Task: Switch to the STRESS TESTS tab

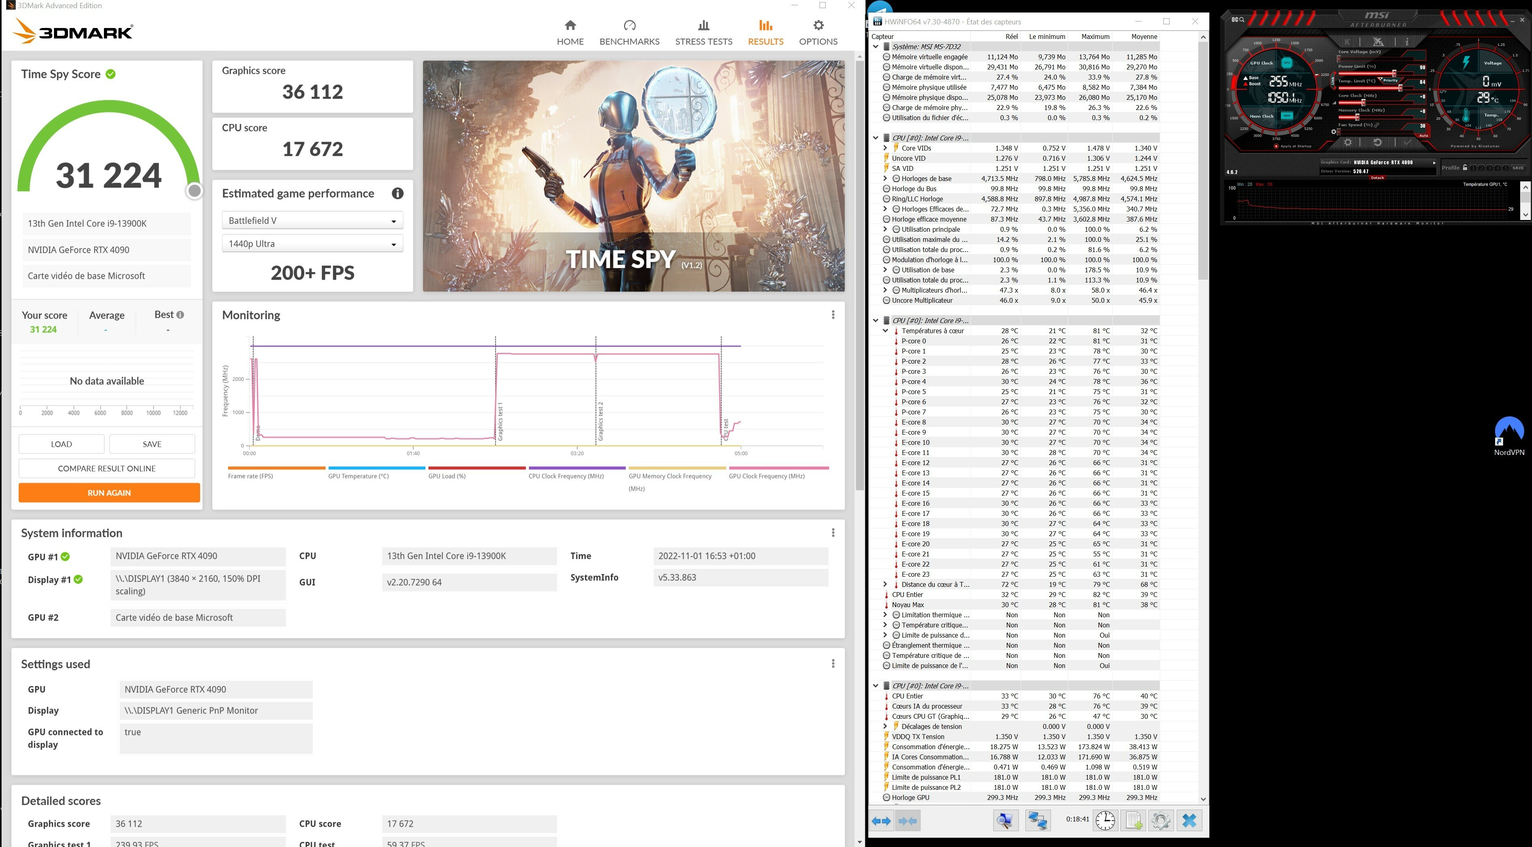Action: tap(703, 32)
